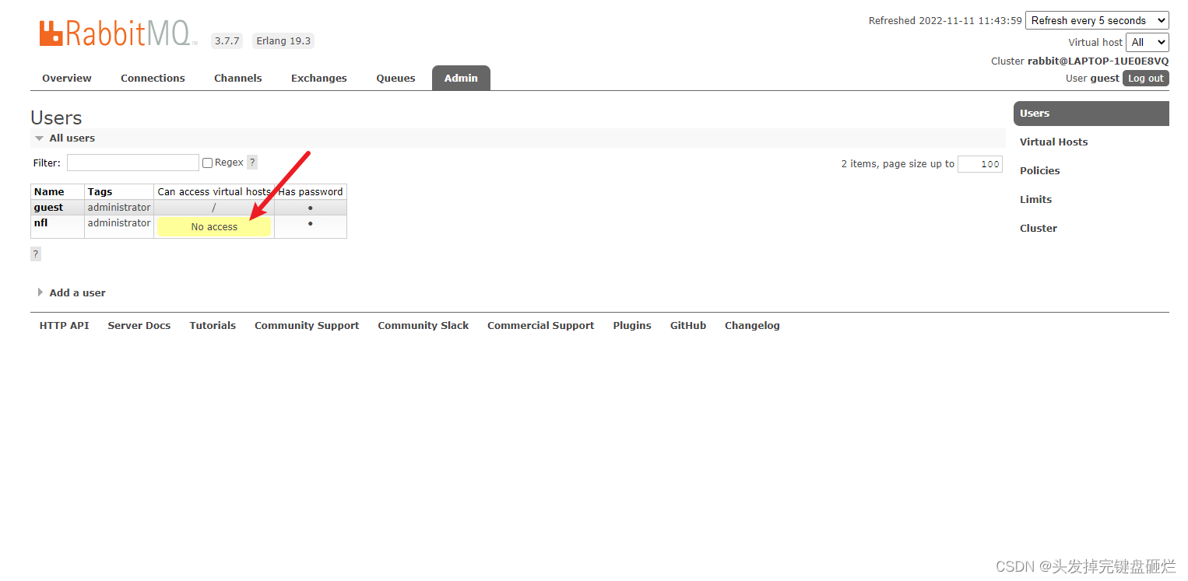Click the help icon below the users table
This screenshot has width=1188, height=581.
36,254
